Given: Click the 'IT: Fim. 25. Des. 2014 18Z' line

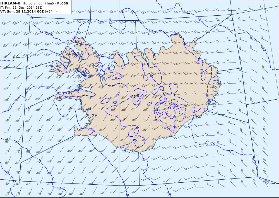Looking at the screenshot, I should (x=21, y=8).
